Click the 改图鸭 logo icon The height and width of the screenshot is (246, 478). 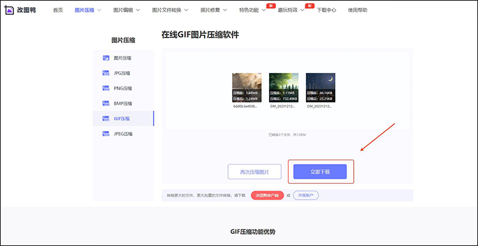tap(9, 10)
